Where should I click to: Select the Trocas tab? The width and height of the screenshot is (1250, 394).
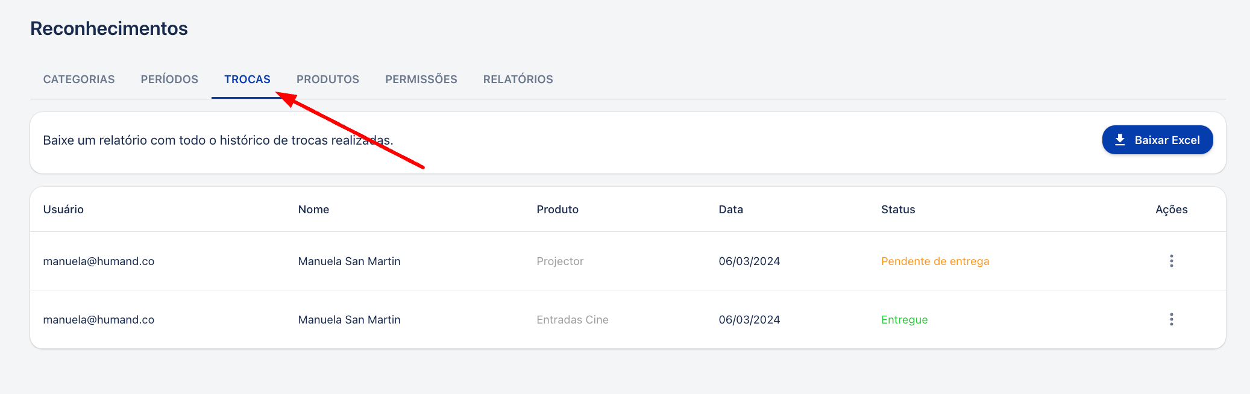point(247,80)
